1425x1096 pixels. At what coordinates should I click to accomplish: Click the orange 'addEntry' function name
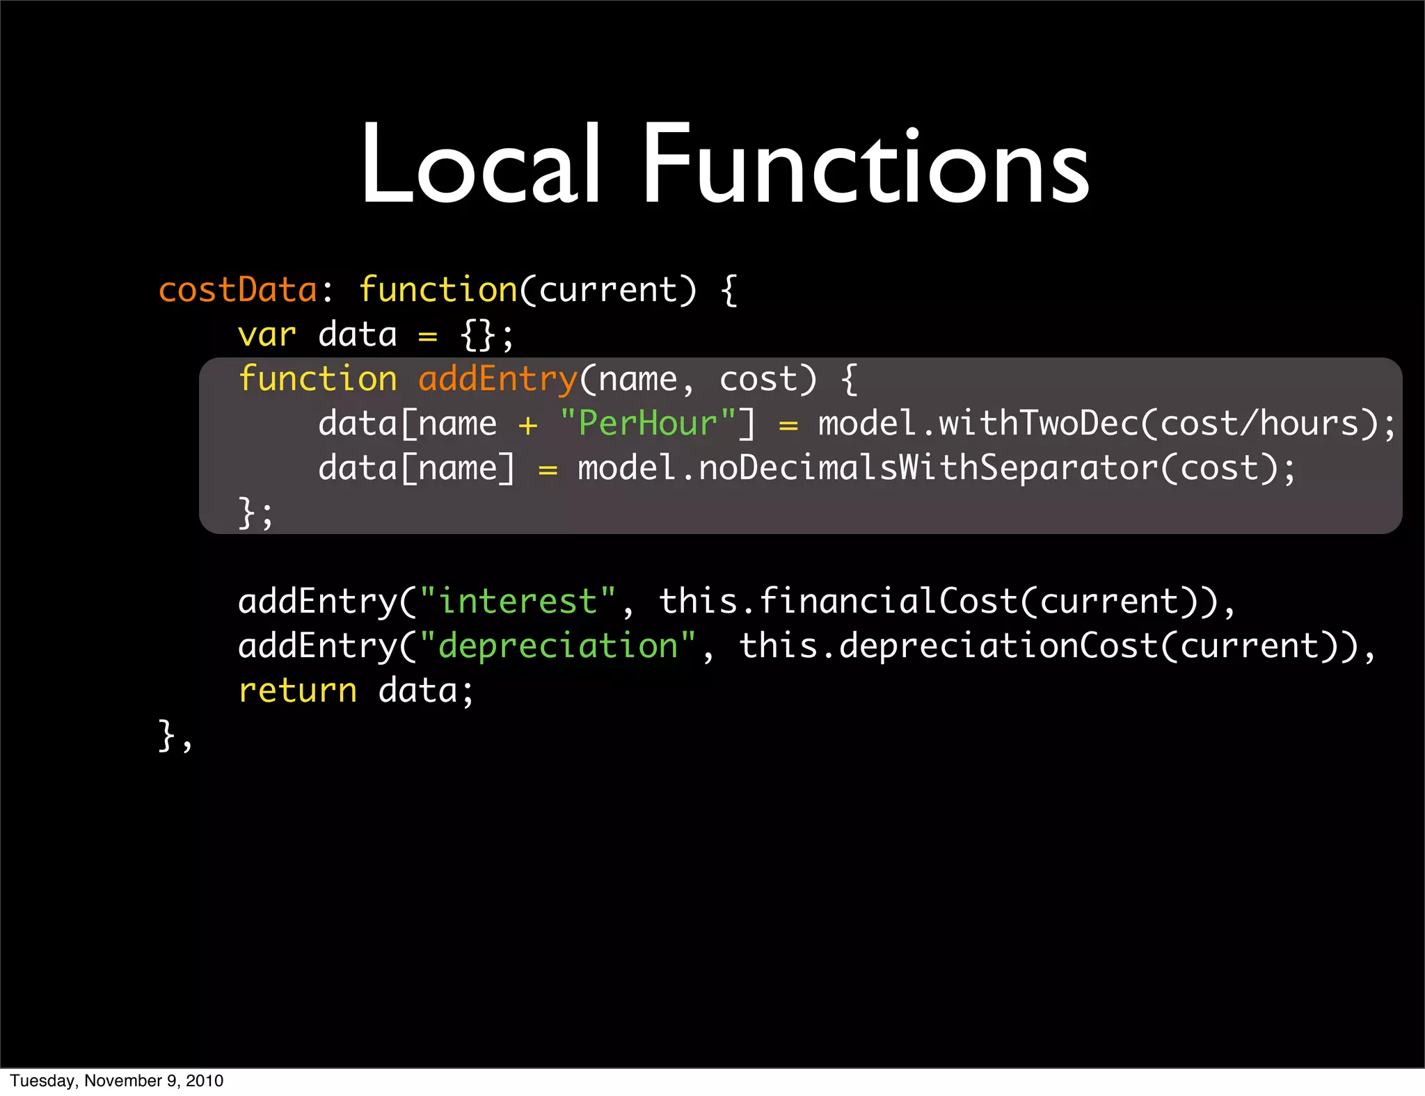[497, 380]
